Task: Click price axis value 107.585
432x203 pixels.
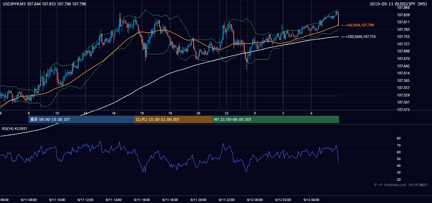Action: tap(403, 81)
